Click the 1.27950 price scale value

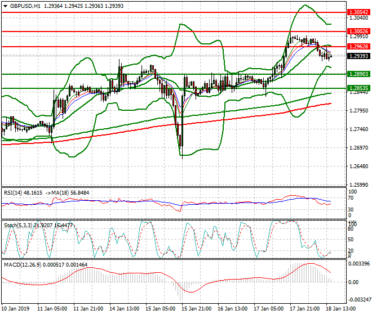pyautogui.click(x=359, y=111)
